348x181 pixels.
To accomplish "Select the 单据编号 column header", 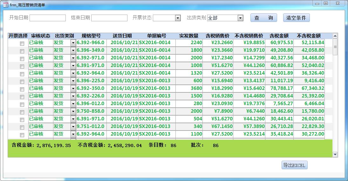I will 156,36.
